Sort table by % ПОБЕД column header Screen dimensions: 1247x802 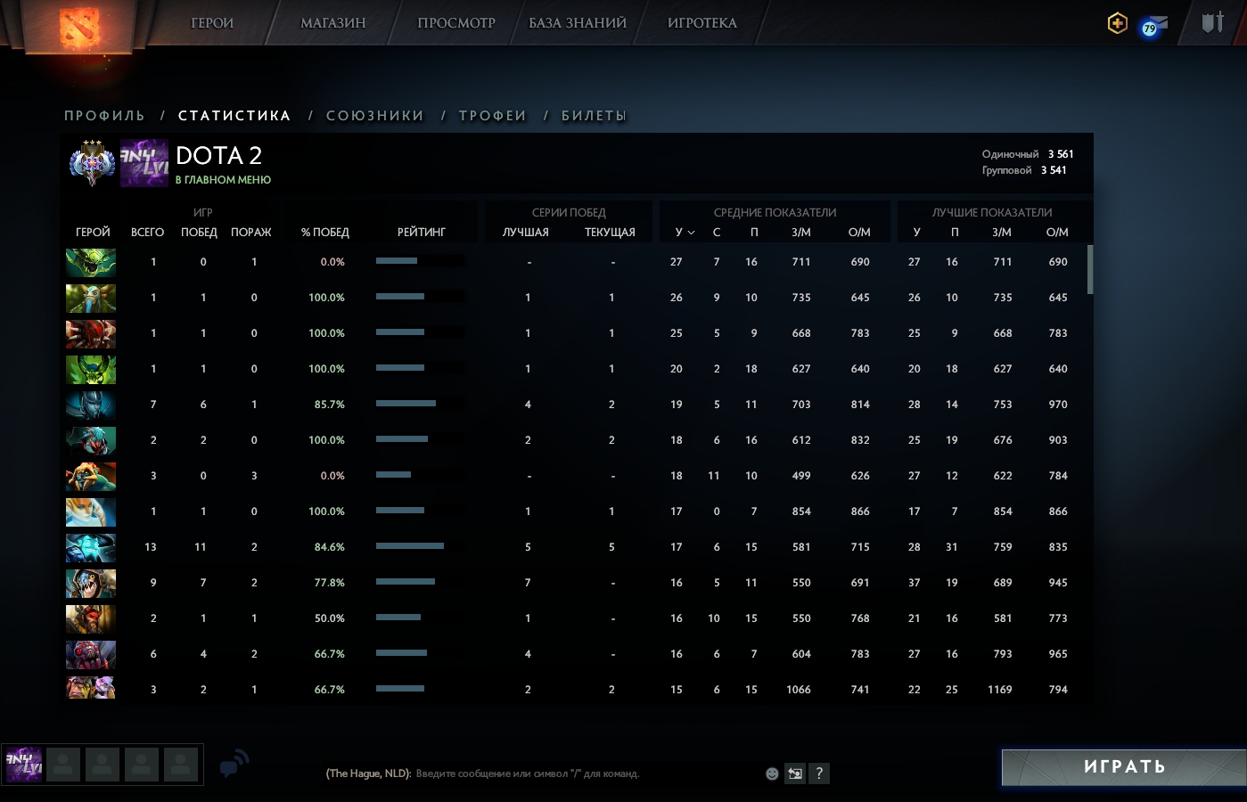pos(324,233)
